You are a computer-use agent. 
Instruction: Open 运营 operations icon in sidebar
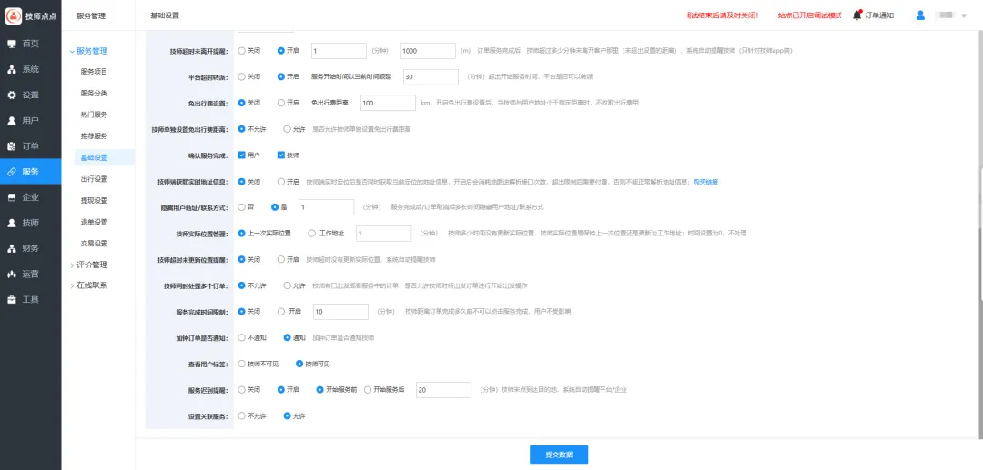coord(12,274)
